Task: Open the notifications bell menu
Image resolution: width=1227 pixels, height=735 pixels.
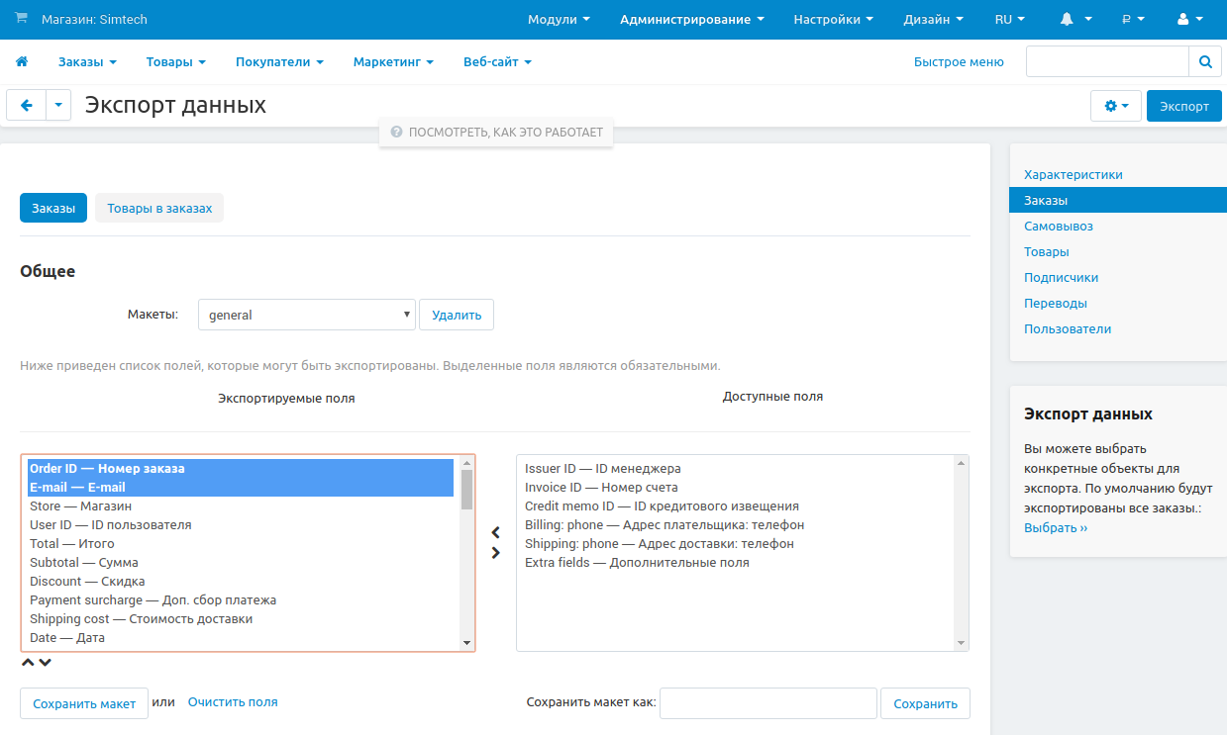Action: (1075, 19)
